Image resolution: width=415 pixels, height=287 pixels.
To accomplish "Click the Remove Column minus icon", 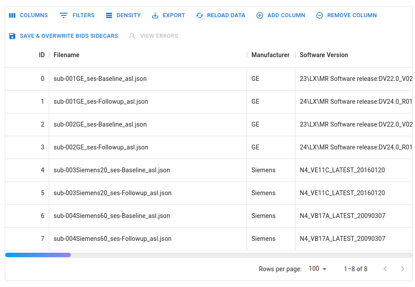I will click(320, 15).
